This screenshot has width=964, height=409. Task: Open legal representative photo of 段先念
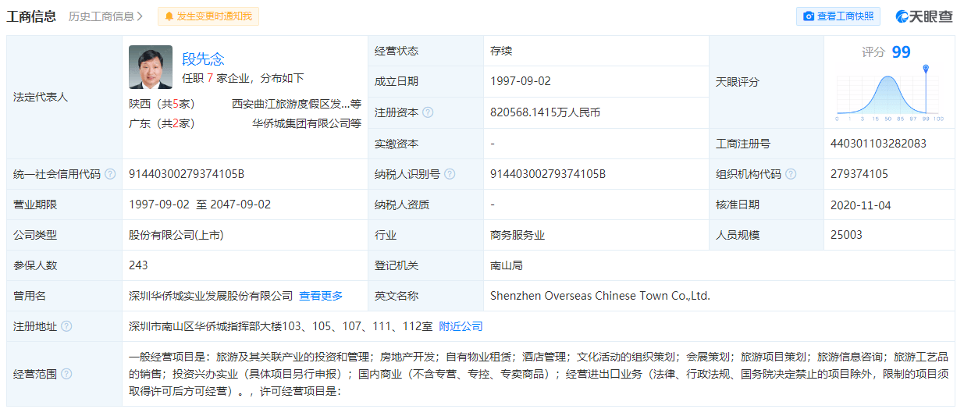pos(151,67)
